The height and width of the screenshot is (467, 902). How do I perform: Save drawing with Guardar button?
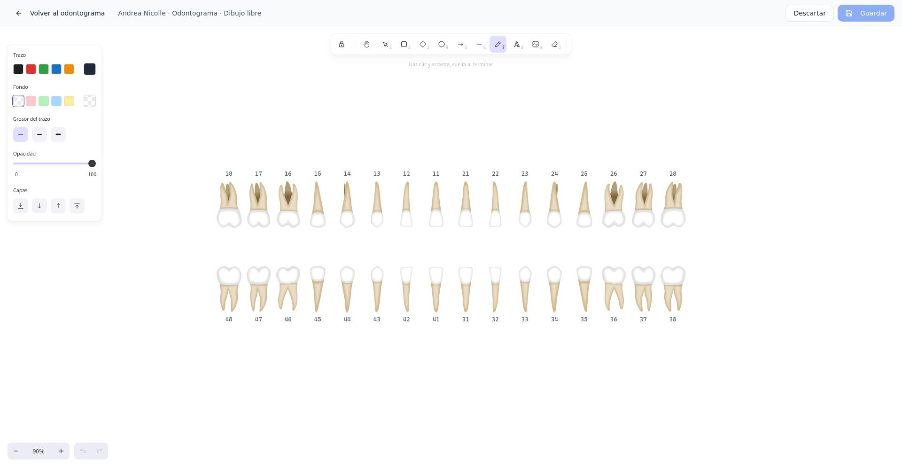866,13
